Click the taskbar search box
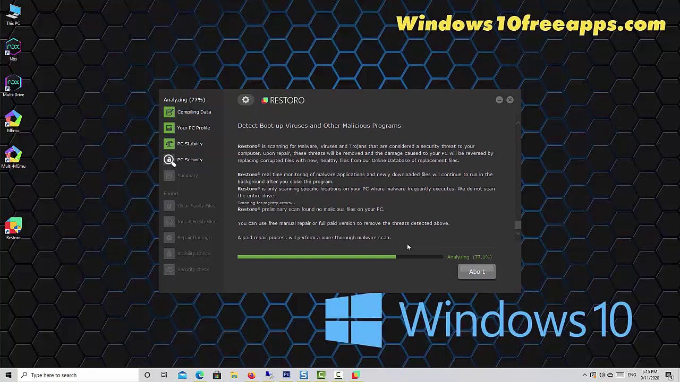This screenshot has width=680, height=382. (78, 375)
